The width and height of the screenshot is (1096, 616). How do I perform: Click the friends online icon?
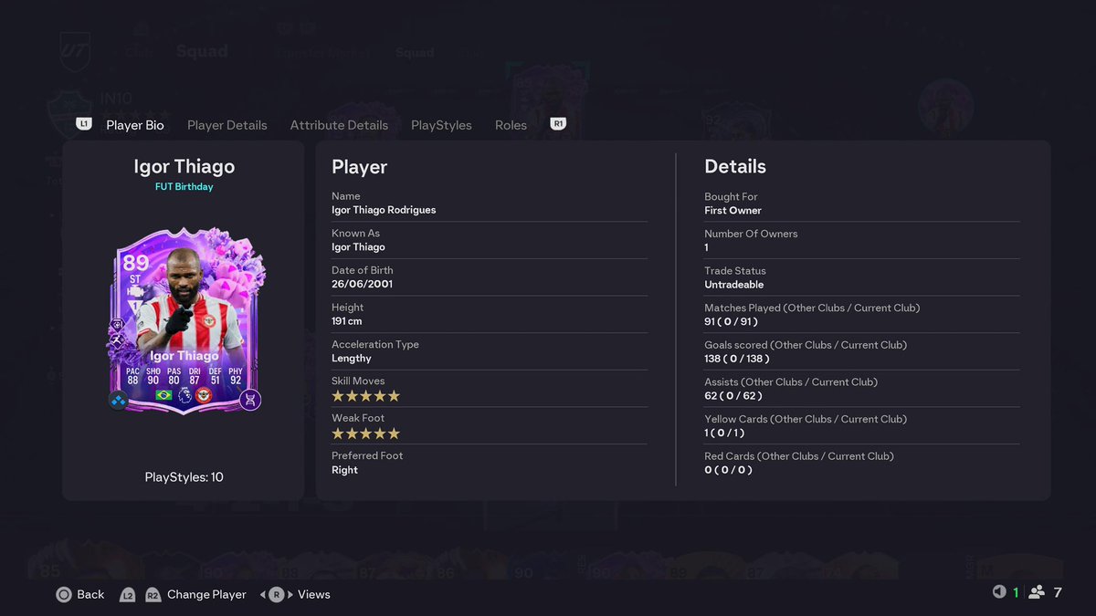click(x=1037, y=592)
